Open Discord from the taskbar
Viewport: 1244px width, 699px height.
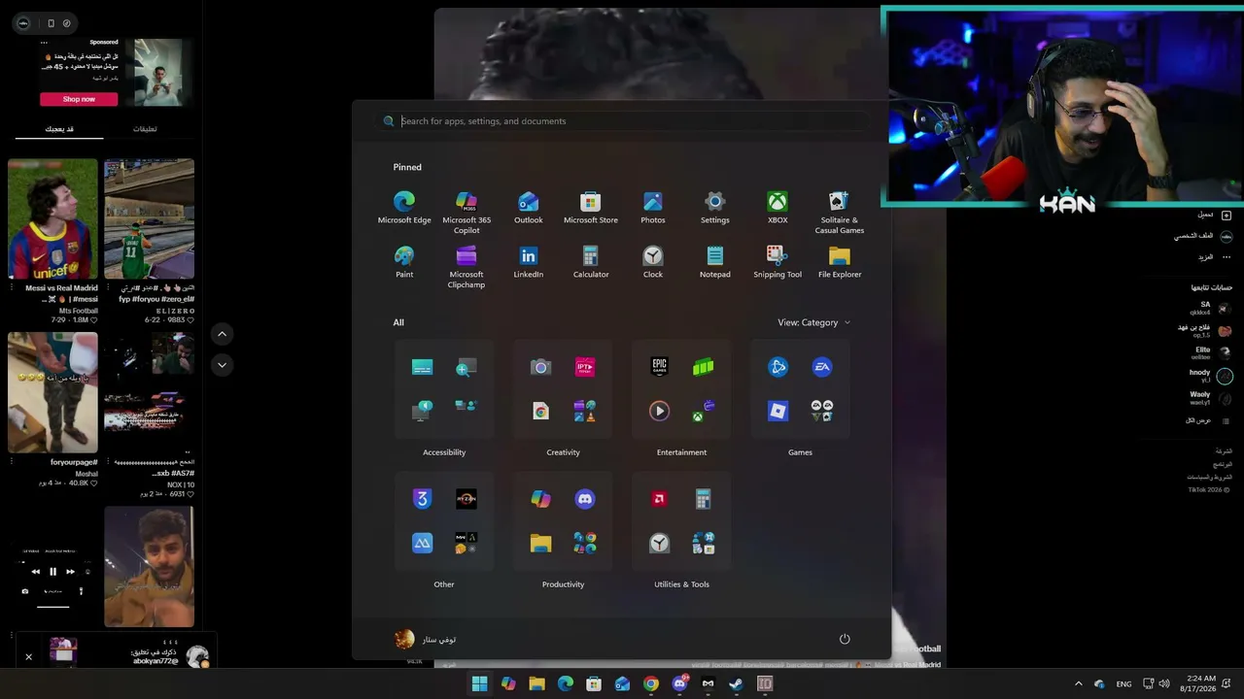679,683
